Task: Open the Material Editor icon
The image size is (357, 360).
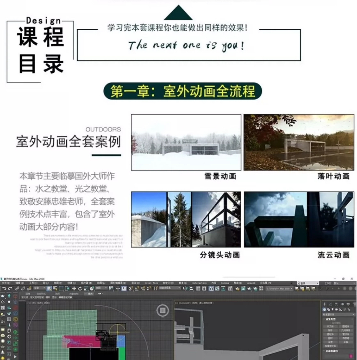Action: point(230,288)
